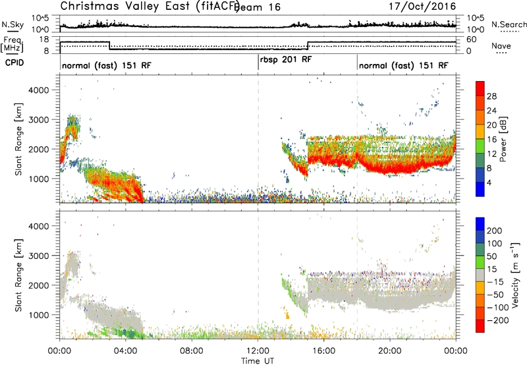
Task: Click the '3000' tick of the velocity panel
Action: pyautogui.click(x=38, y=256)
